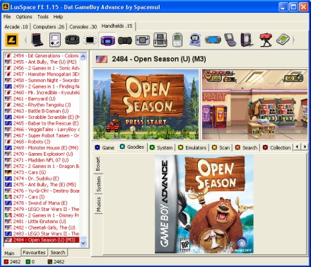Open the Tools menu
311x267 pixels.
42,17
